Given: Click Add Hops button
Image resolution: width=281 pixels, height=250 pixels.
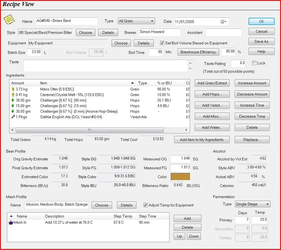Looking at the screenshot, I should [212, 94].
